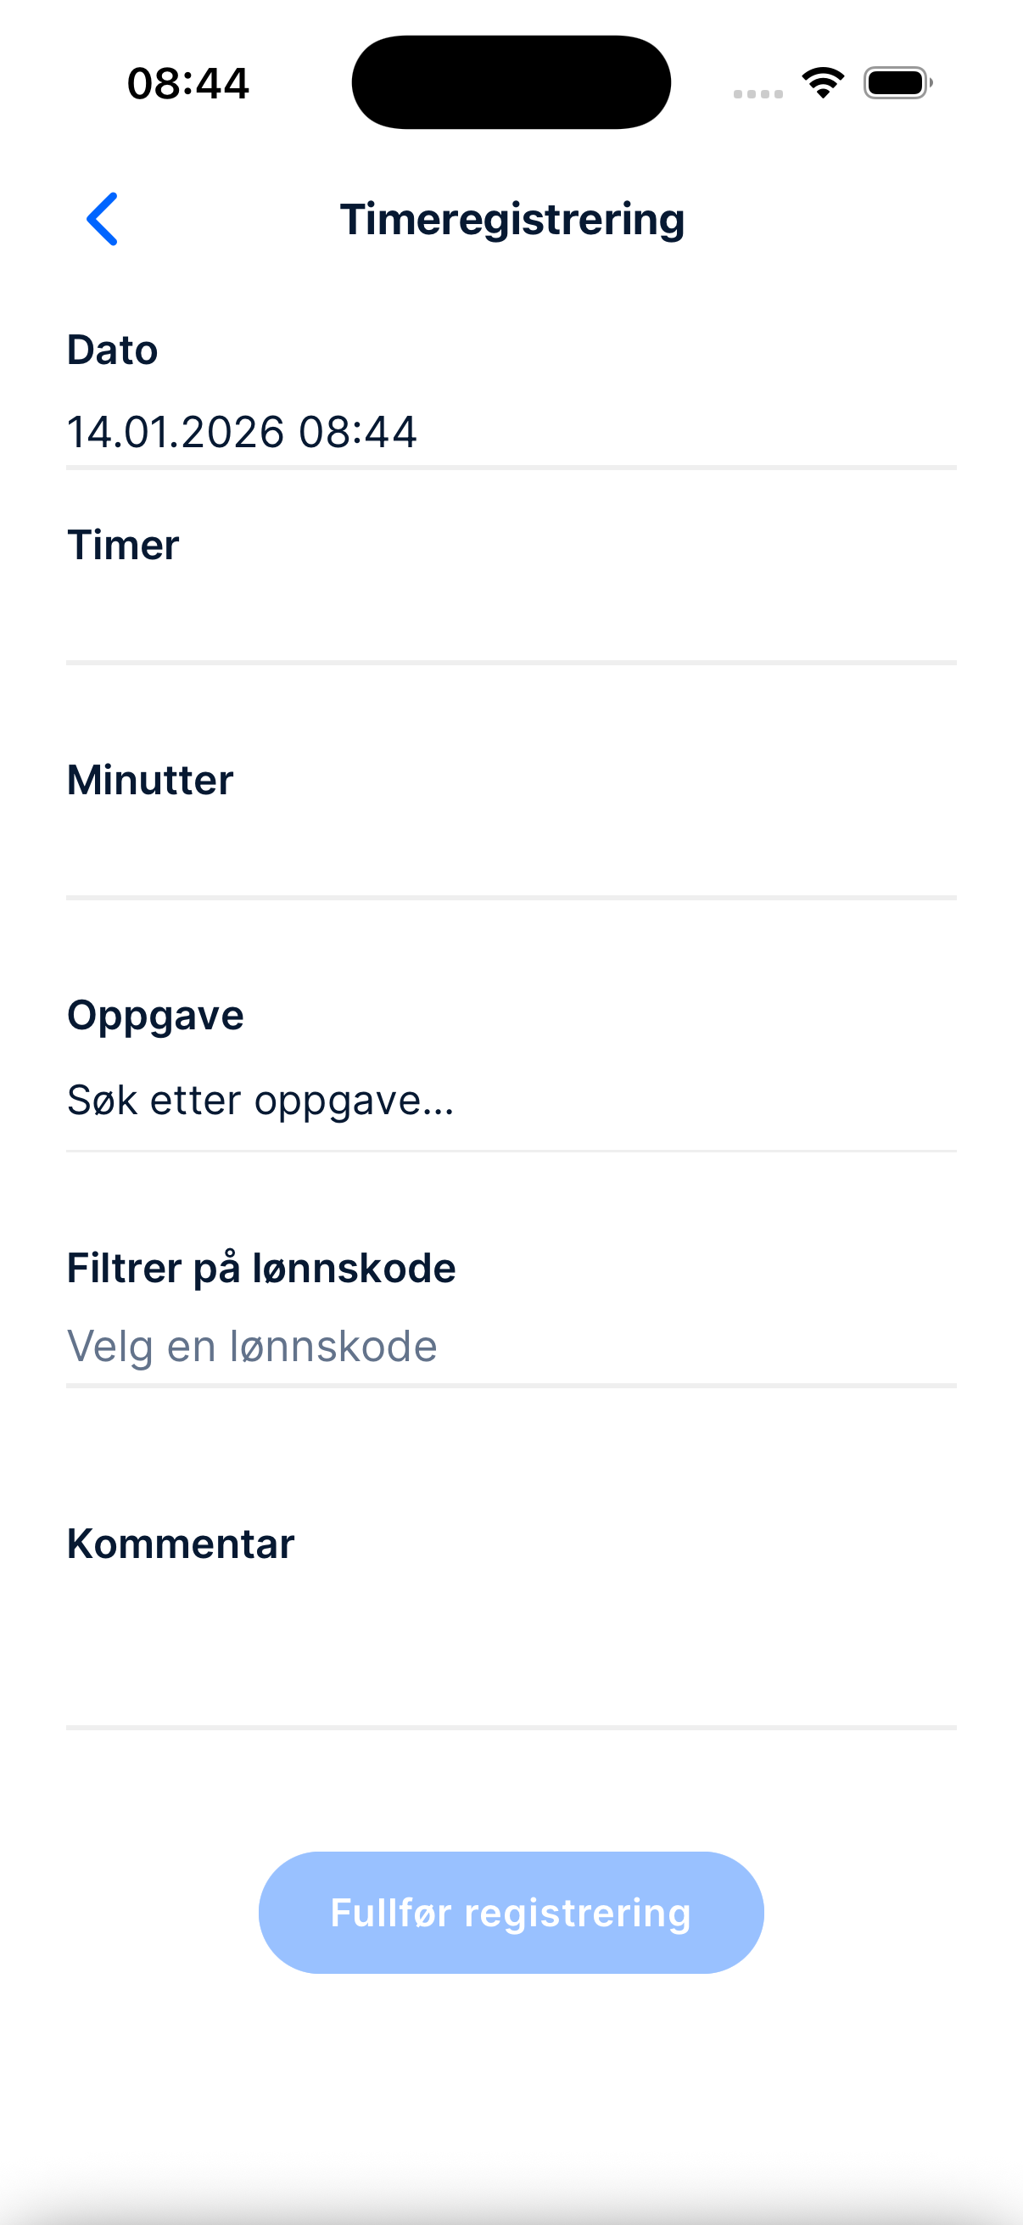
Task: Click the Kommentar label
Action: pos(182,1544)
